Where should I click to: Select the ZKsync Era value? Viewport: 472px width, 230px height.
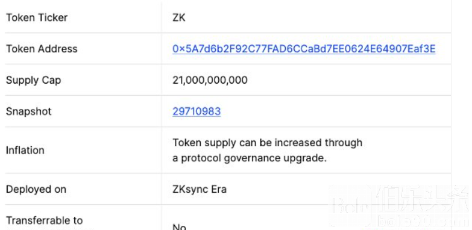[x=200, y=190]
